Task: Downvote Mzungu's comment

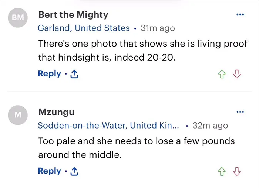Action: tap(237, 171)
